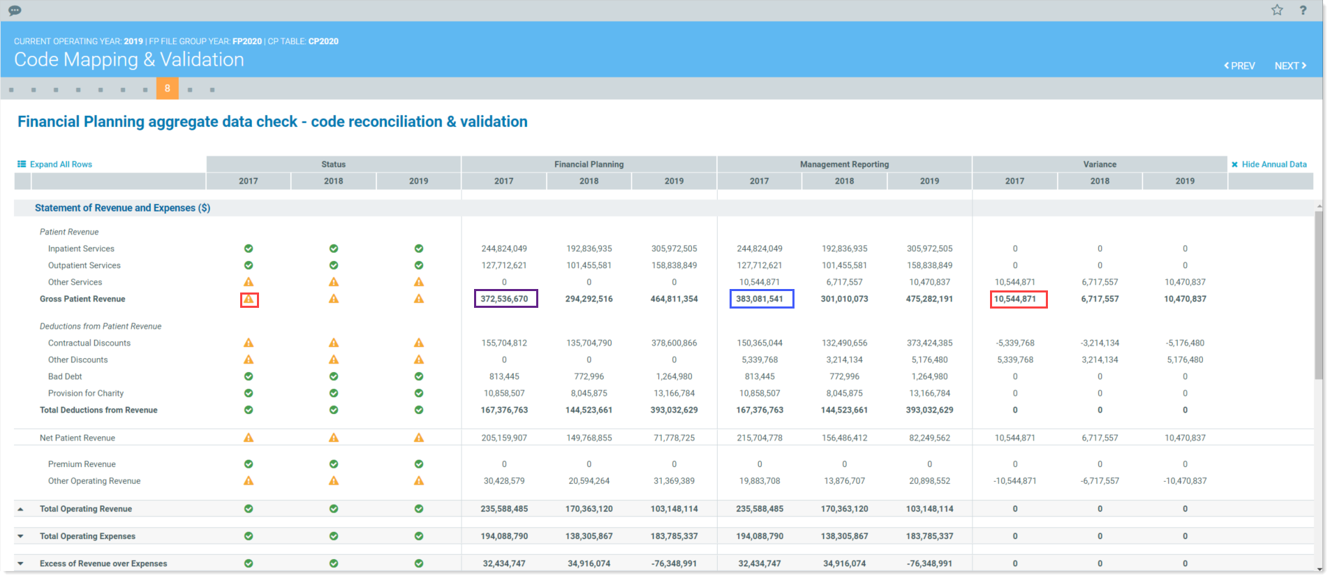Click Other Services 2017 warning triangle
The image size is (1330, 578).
(249, 282)
